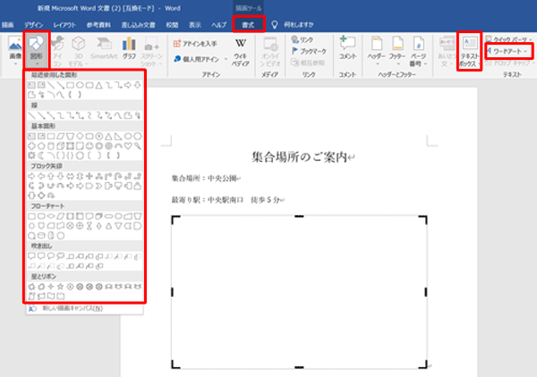The height and width of the screenshot is (377, 537).
Task: Open the 表示 tab
Action: pos(195,25)
